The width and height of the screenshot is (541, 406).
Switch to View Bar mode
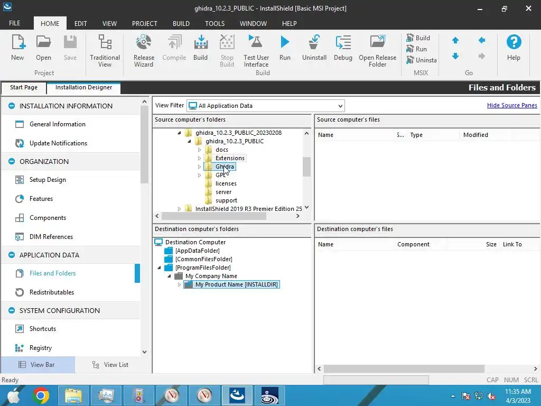[38, 365]
